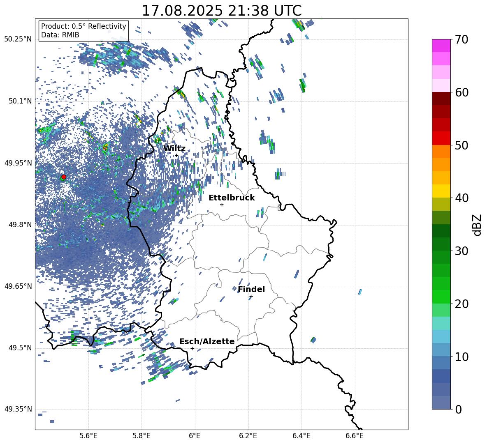Click the title timestamp 17.08.2025 21:38 UTC
The image size is (487, 444).
[222, 11]
